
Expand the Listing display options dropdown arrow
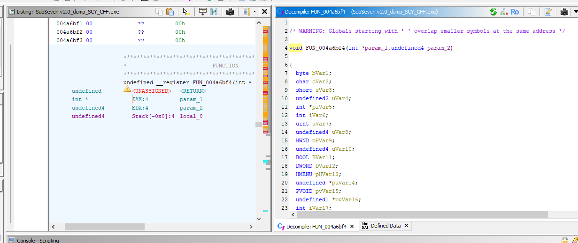[x=254, y=12]
